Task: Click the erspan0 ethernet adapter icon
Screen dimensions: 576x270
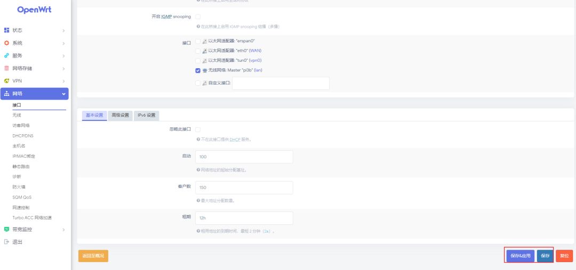Action: pyautogui.click(x=205, y=41)
